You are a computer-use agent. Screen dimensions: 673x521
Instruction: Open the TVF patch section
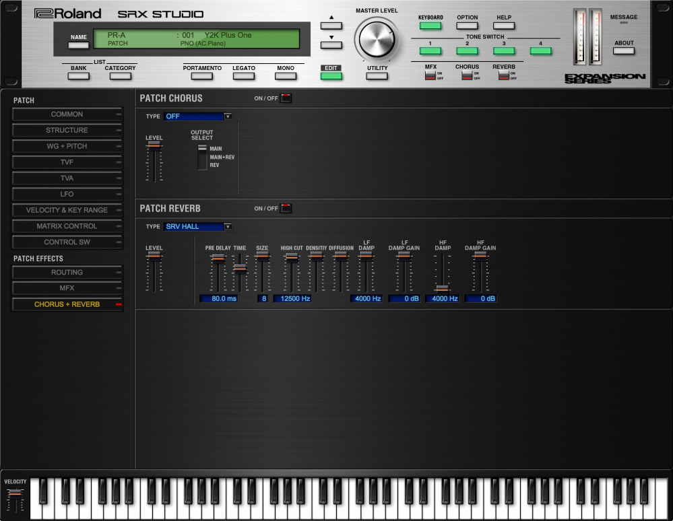[x=67, y=162]
